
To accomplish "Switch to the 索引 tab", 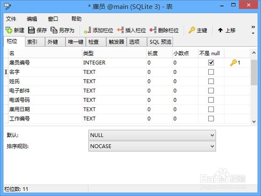I will tap(35, 42).
